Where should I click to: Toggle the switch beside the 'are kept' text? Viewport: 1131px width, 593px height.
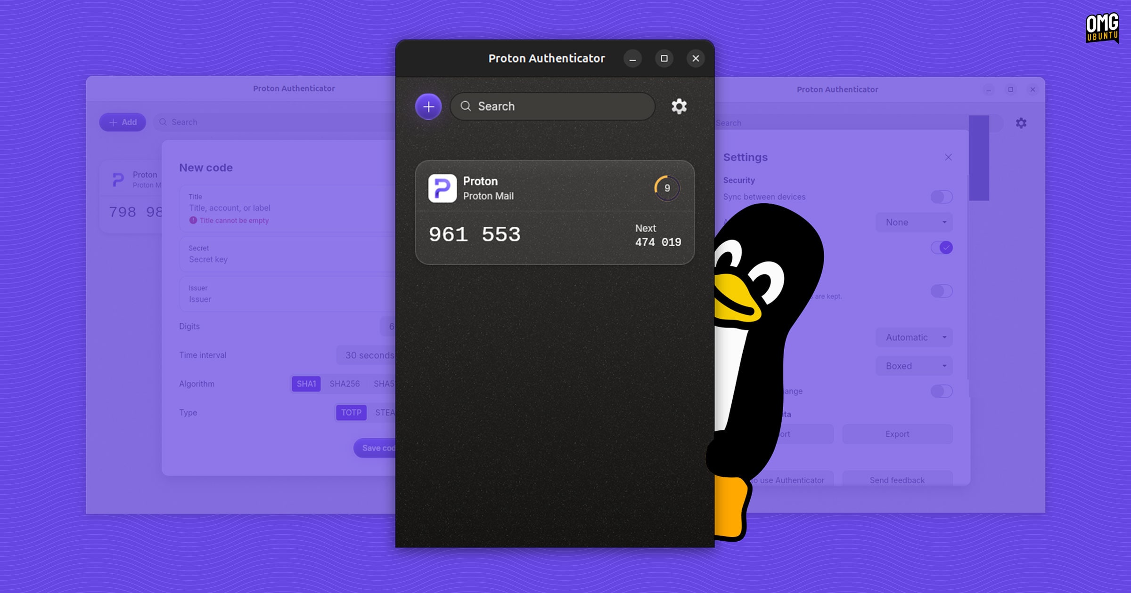[942, 291]
